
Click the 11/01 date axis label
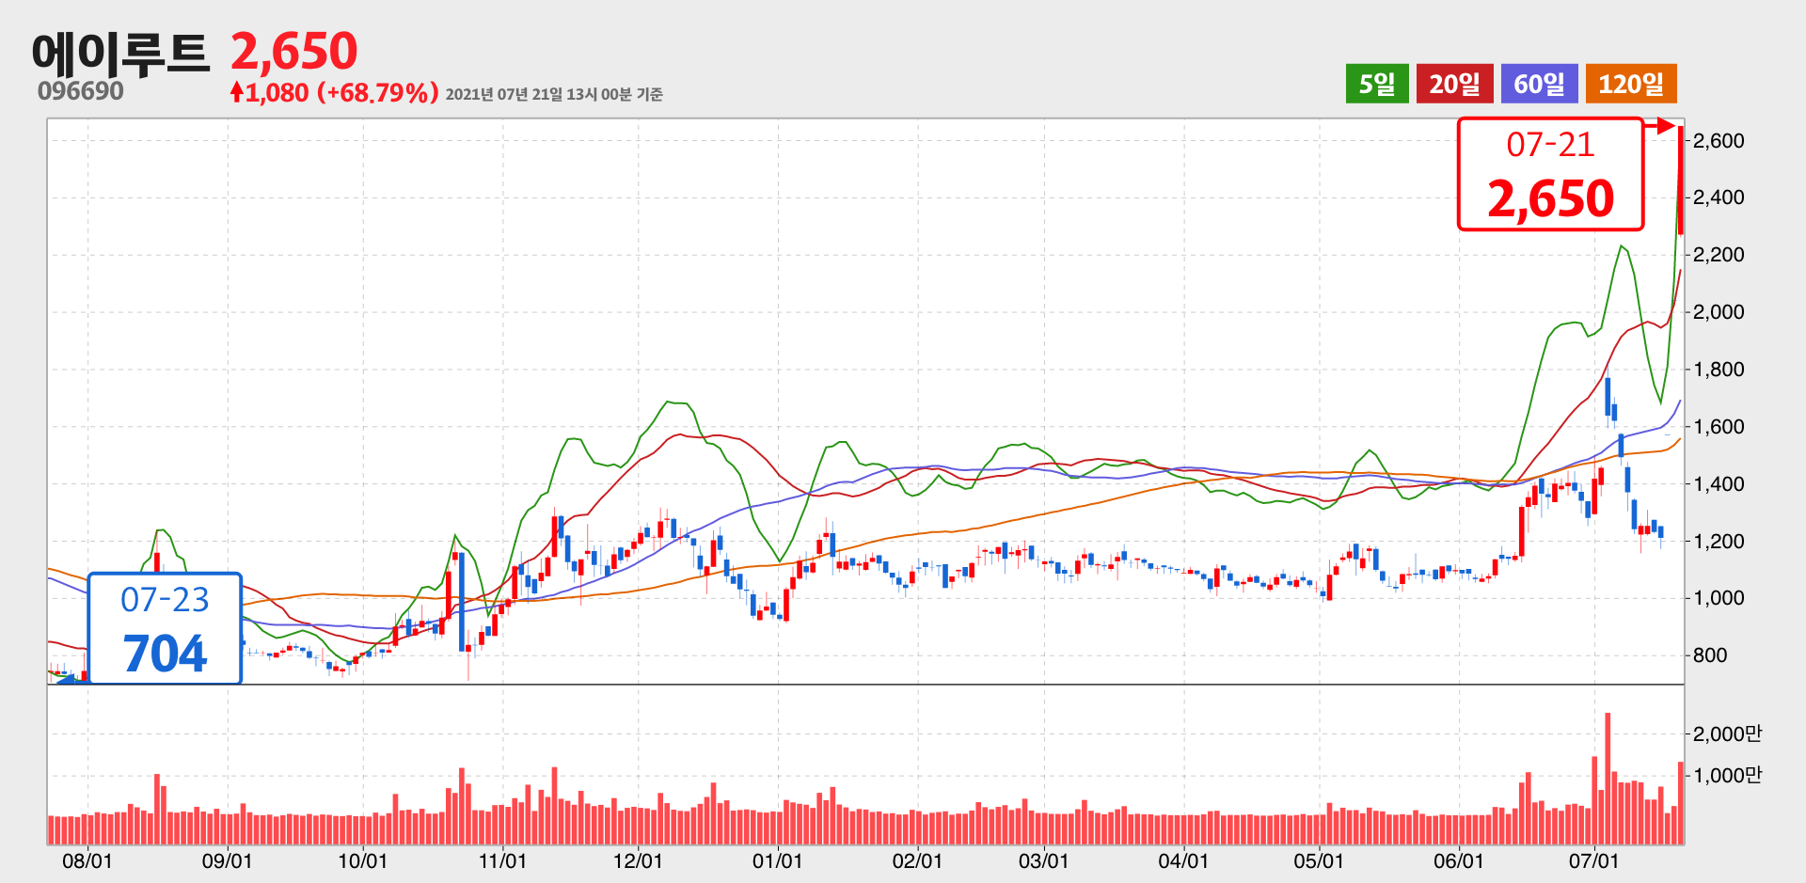point(502,861)
